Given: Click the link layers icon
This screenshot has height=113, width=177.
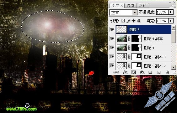Looking at the screenshot, I should click(x=116, y=72).
